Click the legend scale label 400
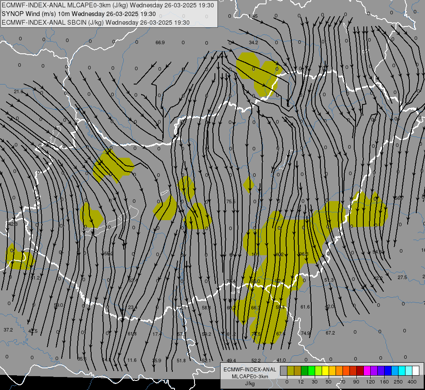 click(412, 382)
